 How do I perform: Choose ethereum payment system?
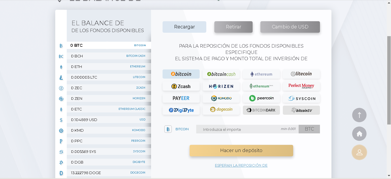(261, 74)
